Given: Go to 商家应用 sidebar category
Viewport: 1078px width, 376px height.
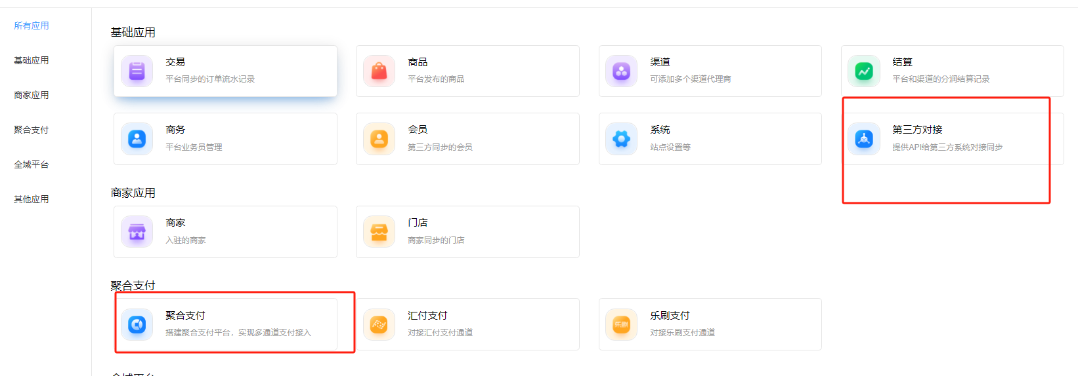Looking at the screenshot, I should click(x=32, y=95).
